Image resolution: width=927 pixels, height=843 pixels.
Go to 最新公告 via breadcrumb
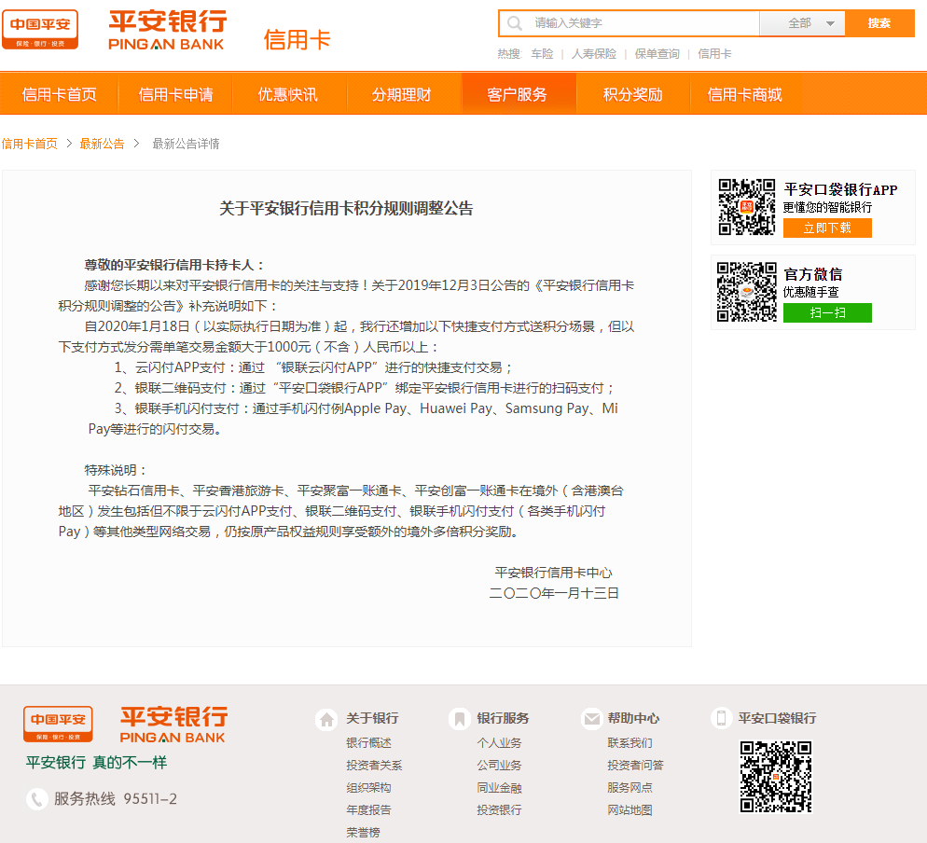click(103, 144)
